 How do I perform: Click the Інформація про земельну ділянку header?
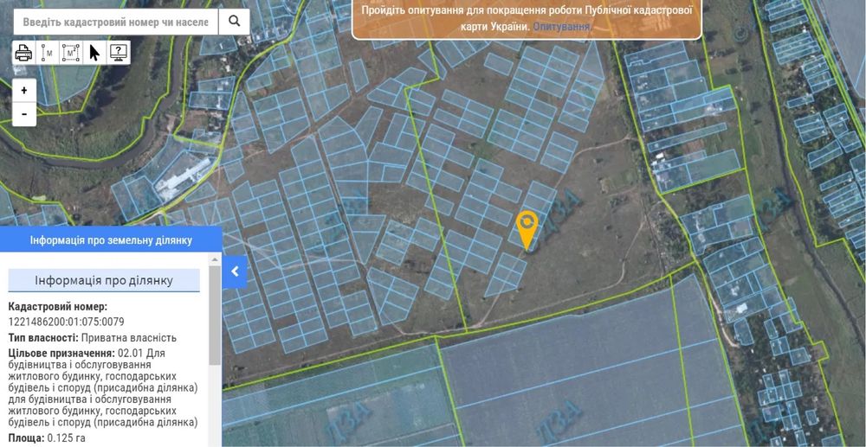pyautogui.click(x=111, y=240)
